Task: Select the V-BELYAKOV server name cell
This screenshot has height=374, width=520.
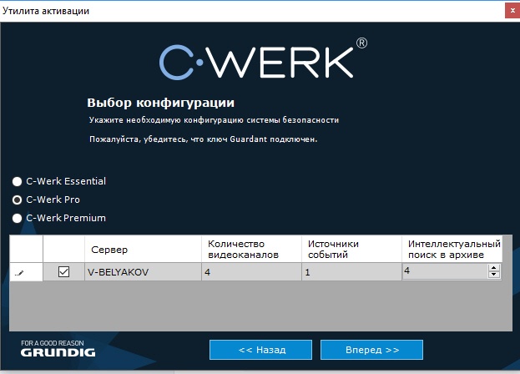Action: (143, 272)
